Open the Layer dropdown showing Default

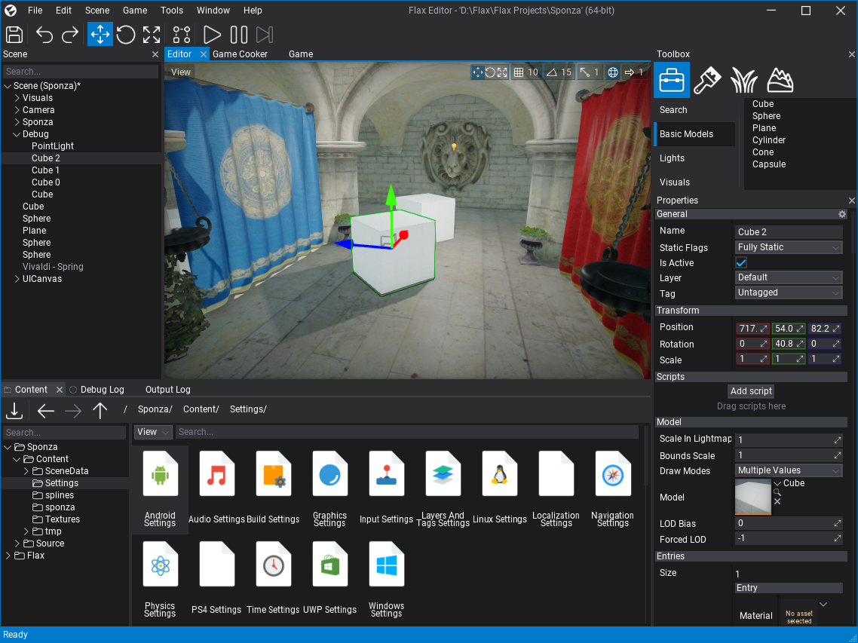pyautogui.click(x=788, y=277)
